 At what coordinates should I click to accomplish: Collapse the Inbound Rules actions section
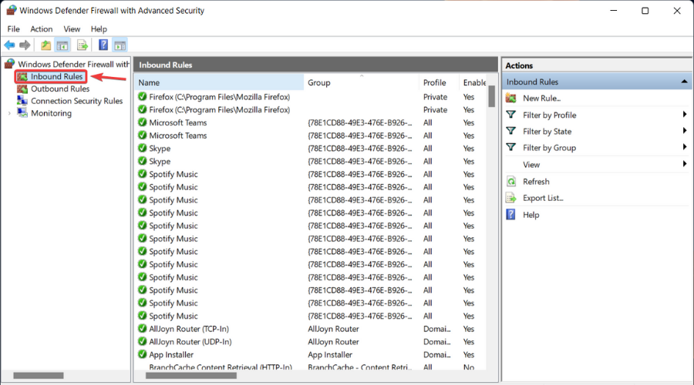click(x=684, y=82)
